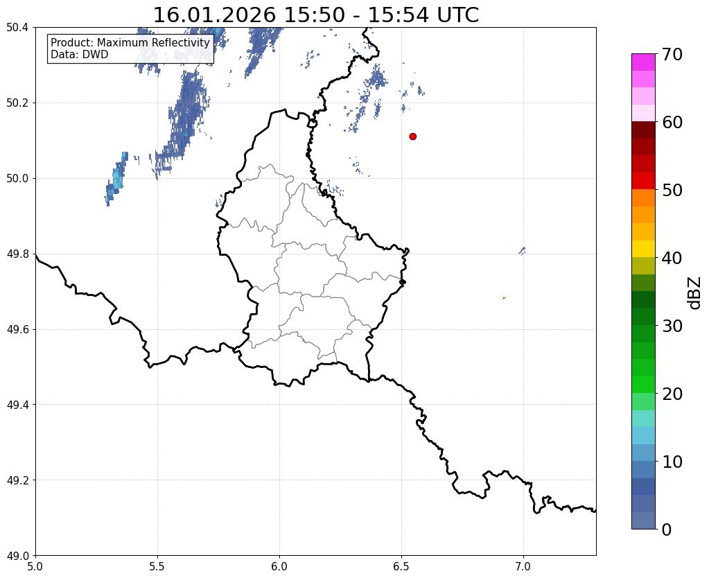Click the magenta swatch at top of colorbar
Viewport: 709px width, 578px height.
[643, 62]
